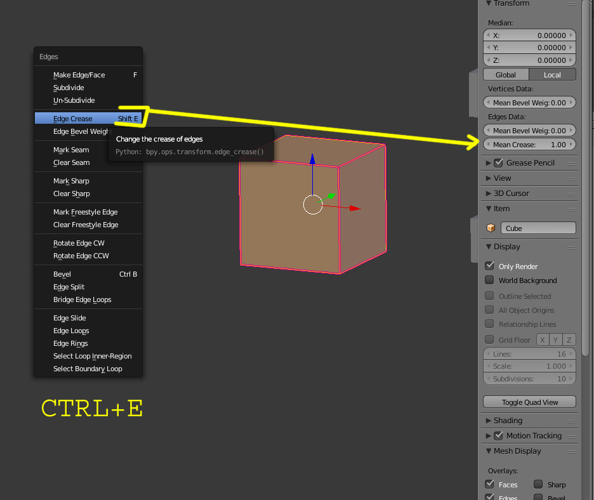Choose Rotate Edge CW entry
This screenshot has width=594, height=500.
point(88,243)
